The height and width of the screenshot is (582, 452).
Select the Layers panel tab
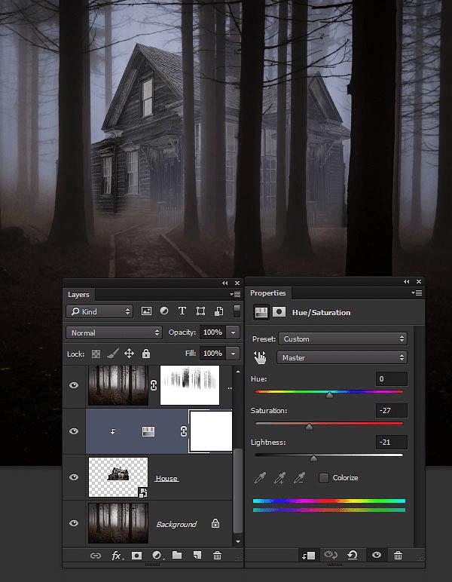pyautogui.click(x=78, y=295)
